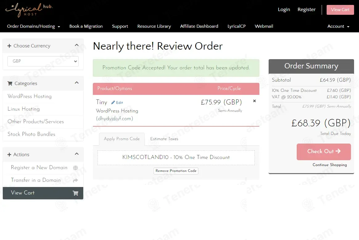Click the plus icon beside Choose Currency
Image resolution: width=359 pixels, height=240 pixels.
[9, 46]
